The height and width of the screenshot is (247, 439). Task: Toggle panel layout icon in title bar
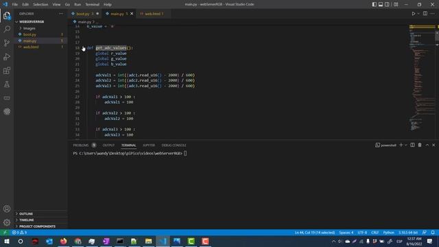(381, 4)
